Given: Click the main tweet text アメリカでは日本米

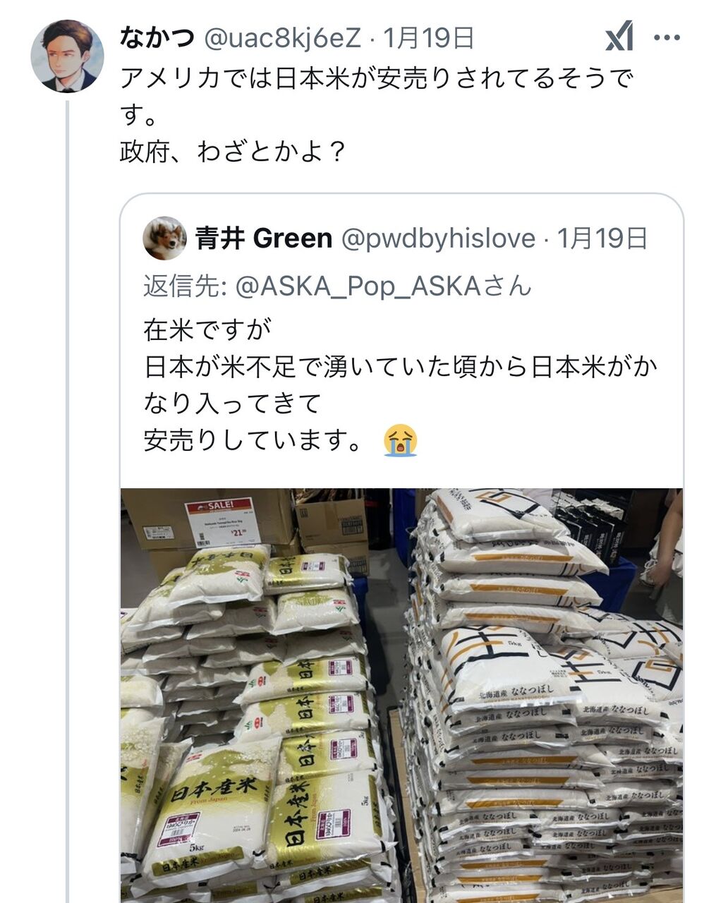Looking at the screenshot, I should click(x=377, y=96).
